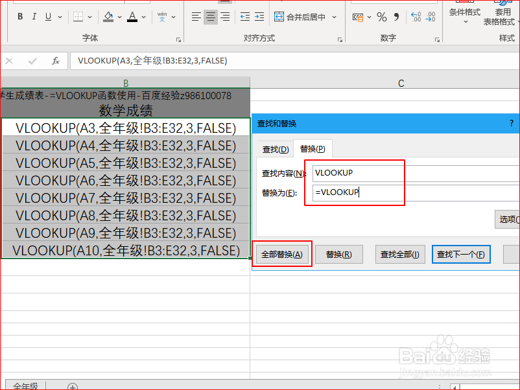This screenshot has width=520, height=390.
Task: Apply cell borders icon
Action: click(78, 17)
